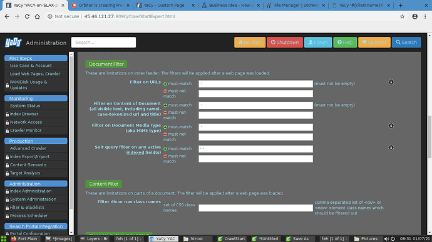This screenshot has height=242, width=432.
Task: Open Chrome three-dot menu
Action: tap(425, 16)
